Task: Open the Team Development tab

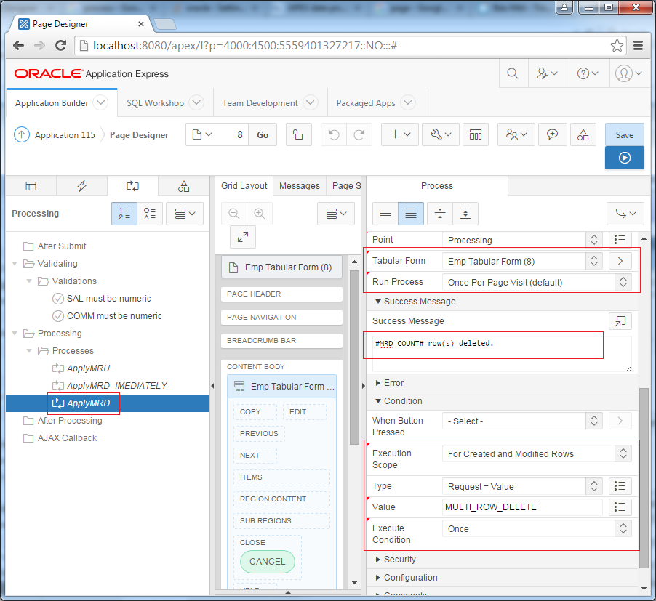Action: click(260, 102)
